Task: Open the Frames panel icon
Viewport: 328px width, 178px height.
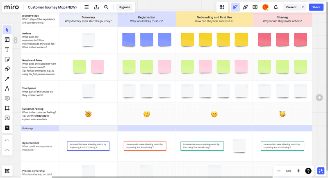Action: click(7, 171)
